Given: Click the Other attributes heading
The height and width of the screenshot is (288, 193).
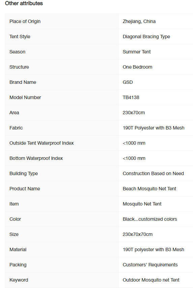Looking at the screenshot, I should (24, 3).
